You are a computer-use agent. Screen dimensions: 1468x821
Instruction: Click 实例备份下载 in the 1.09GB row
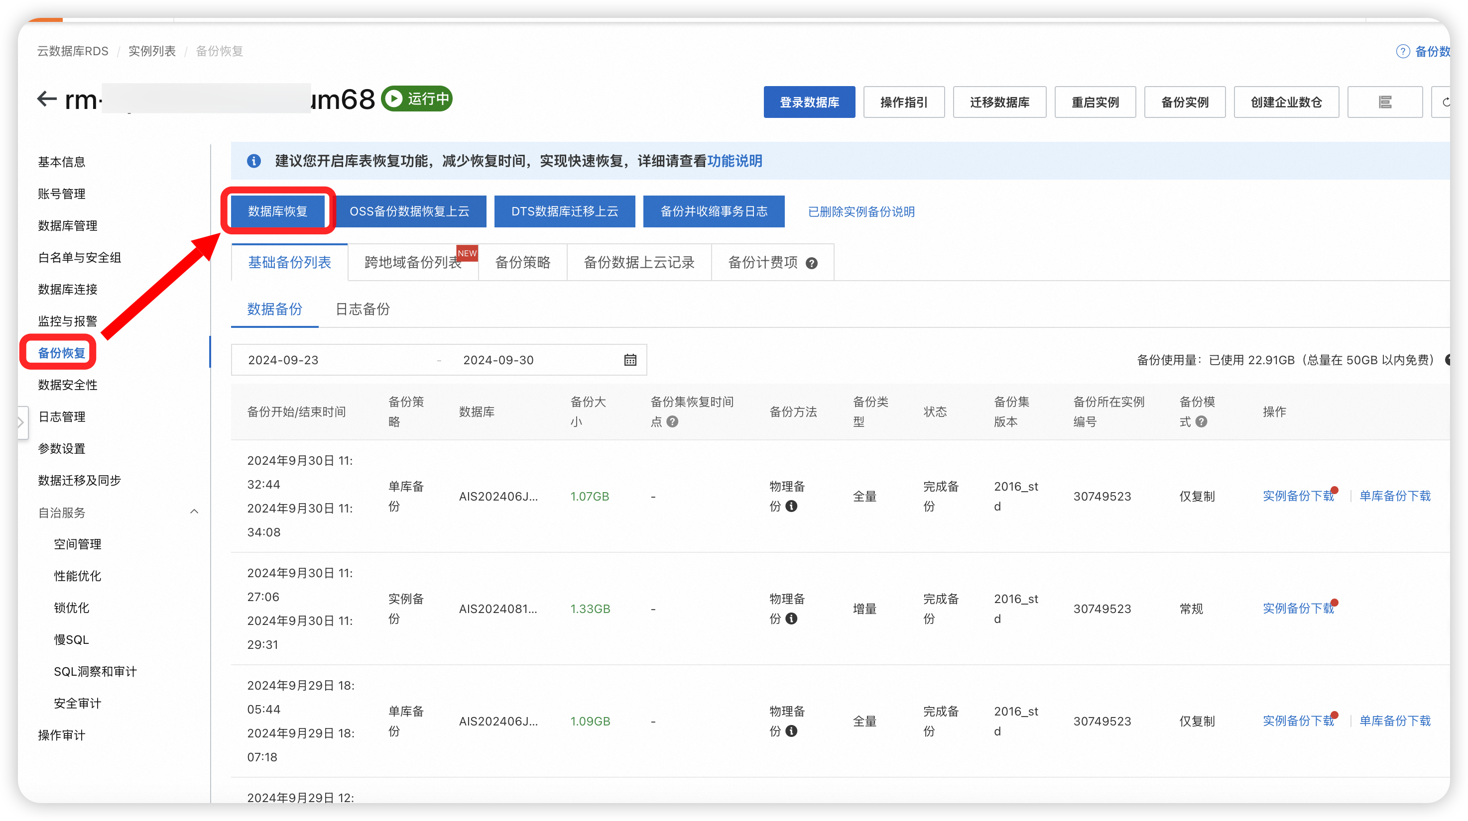1298,721
